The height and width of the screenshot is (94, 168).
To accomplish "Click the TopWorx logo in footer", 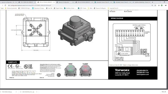I will tap(122, 70).
